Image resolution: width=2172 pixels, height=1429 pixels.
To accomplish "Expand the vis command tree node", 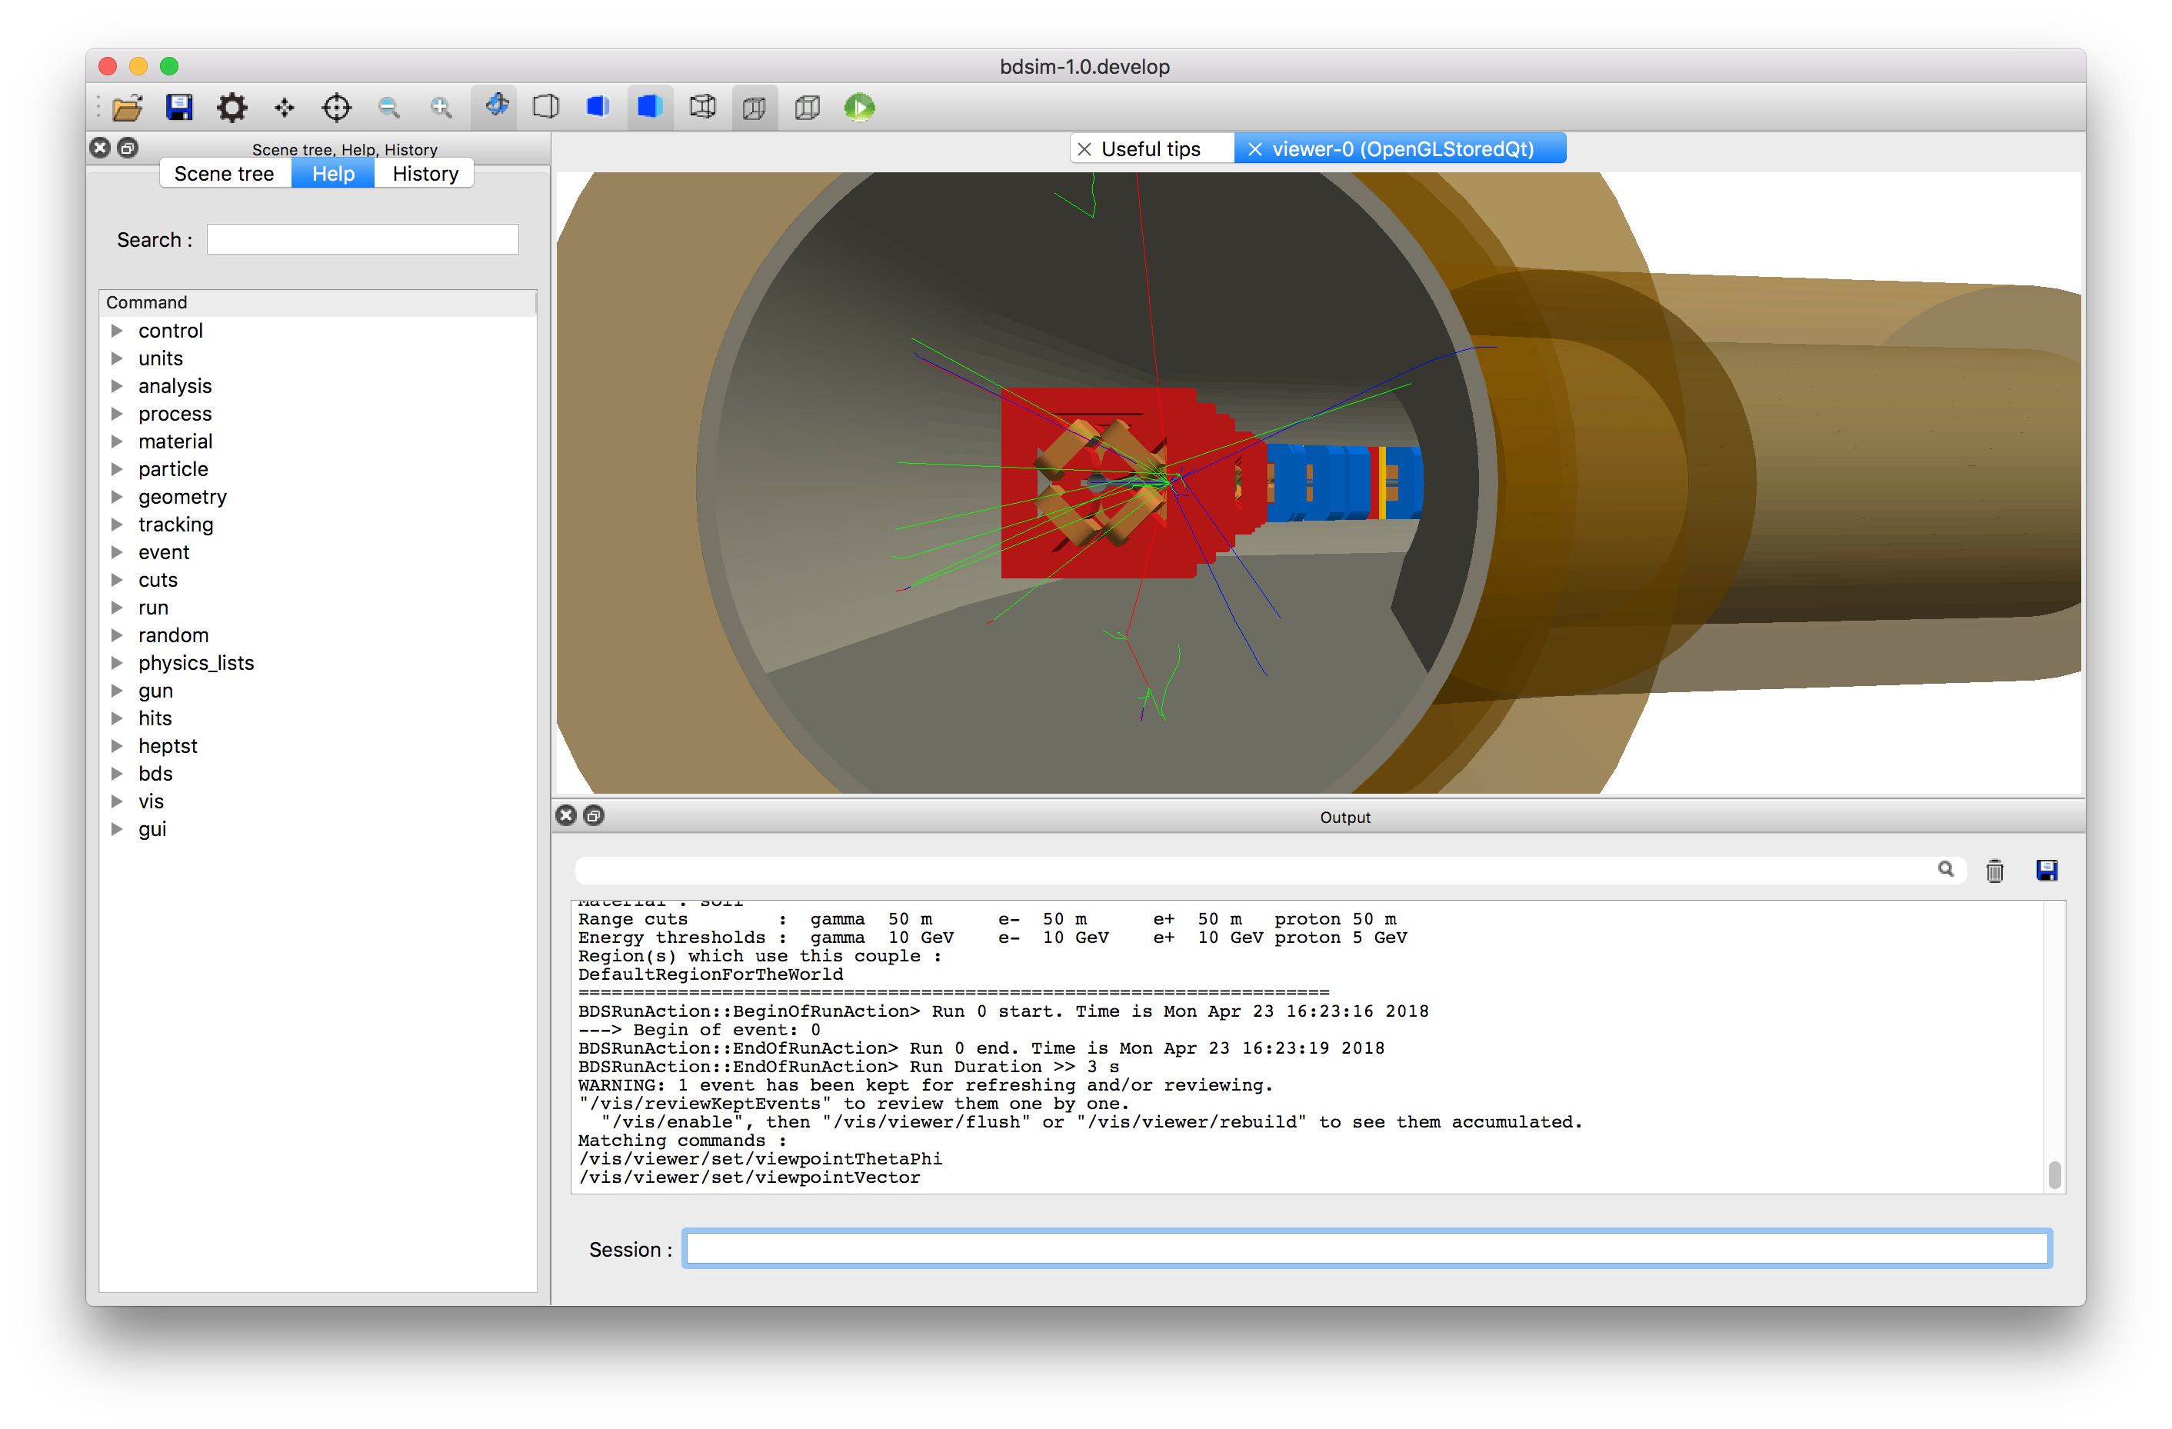I will click(117, 801).
